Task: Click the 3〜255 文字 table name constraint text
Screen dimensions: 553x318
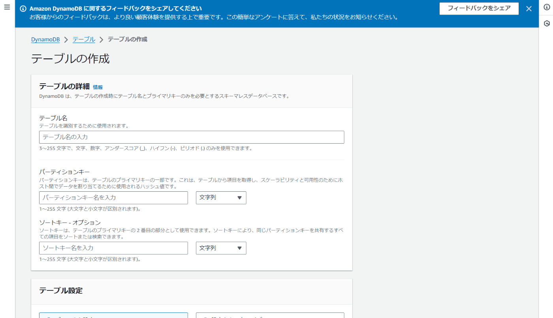Action: pyautogui.click(x=145, y=148)
